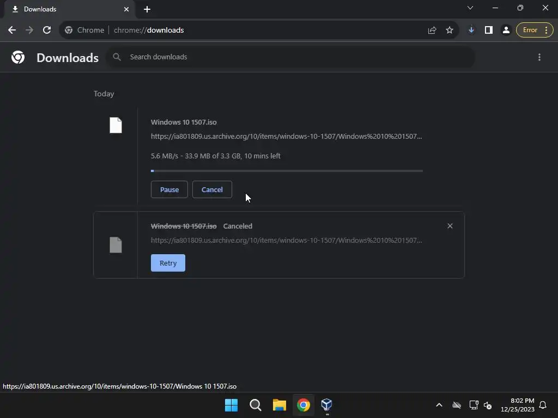Pause the Windows 10 1507.iso download
Image resolution: width=558 pixels, height=418 pixels.
pyautogui.click(x=169, y=189)
